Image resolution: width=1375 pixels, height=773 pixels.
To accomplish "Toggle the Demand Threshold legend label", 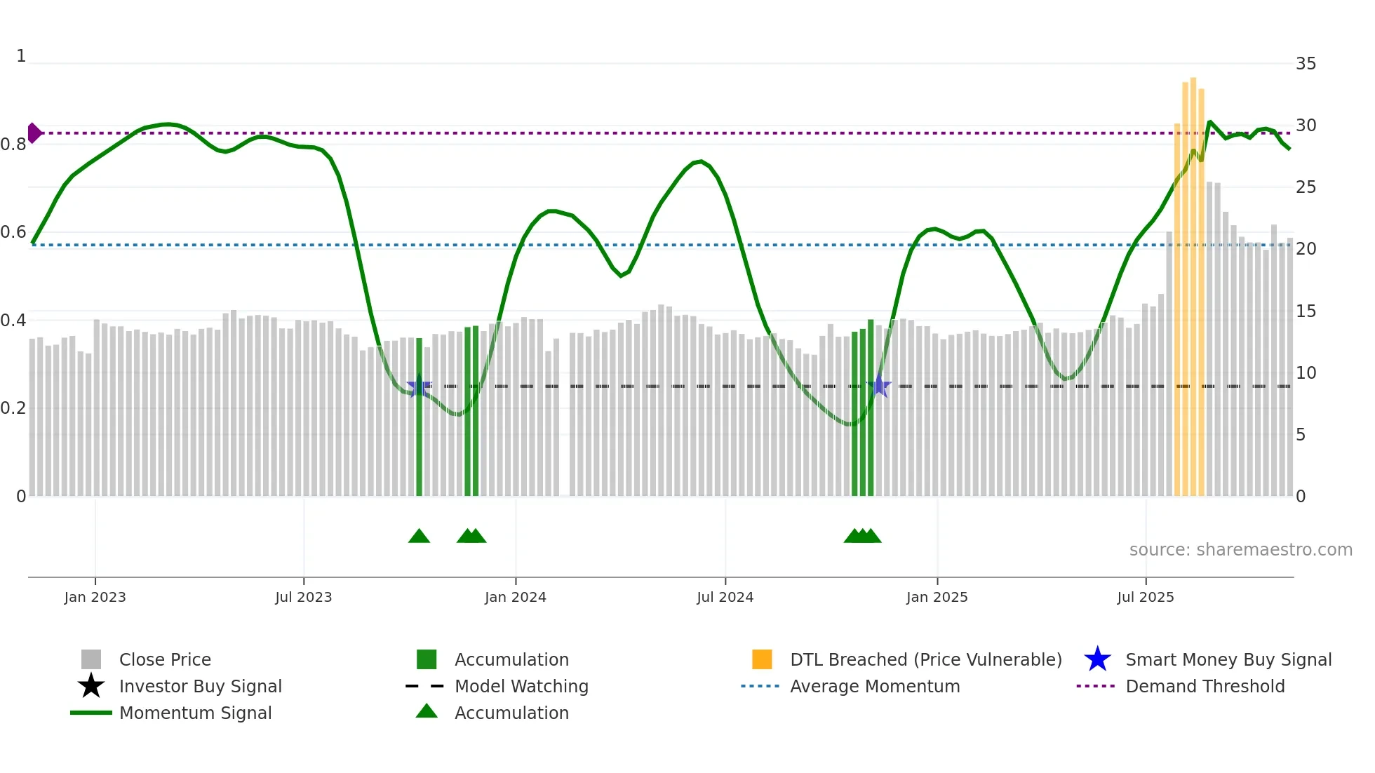I will tap(1205, 686).
